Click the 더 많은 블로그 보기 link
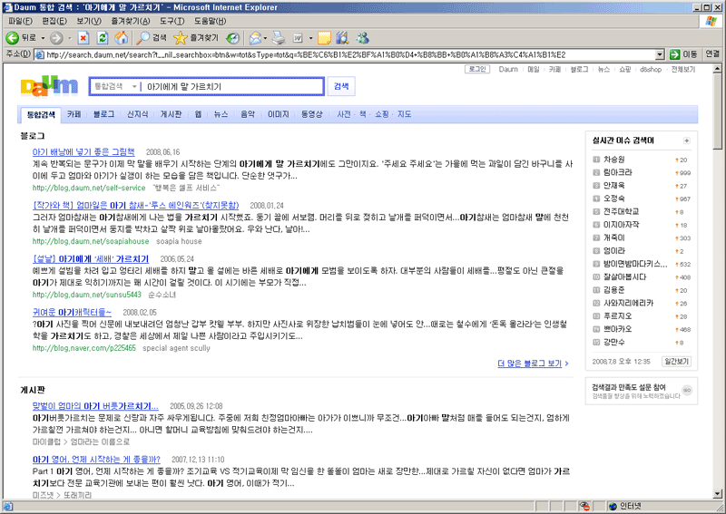Image resolution: width=726 pixels, height=514 pixels. pos(533,364)
